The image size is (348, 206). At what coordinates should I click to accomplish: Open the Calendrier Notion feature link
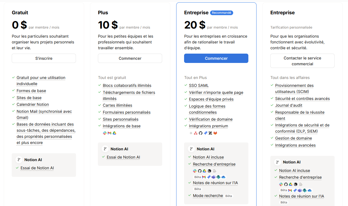[33, 105]
